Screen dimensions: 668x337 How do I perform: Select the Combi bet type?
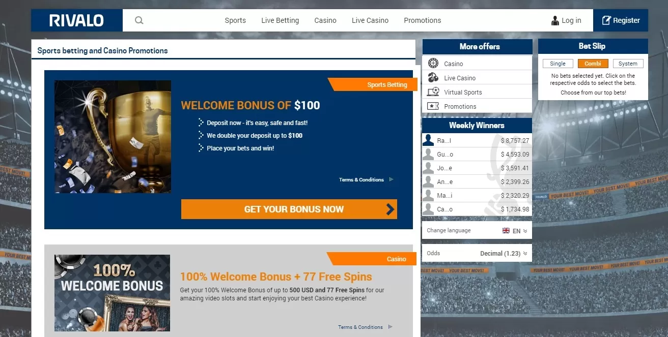[593, 64]
